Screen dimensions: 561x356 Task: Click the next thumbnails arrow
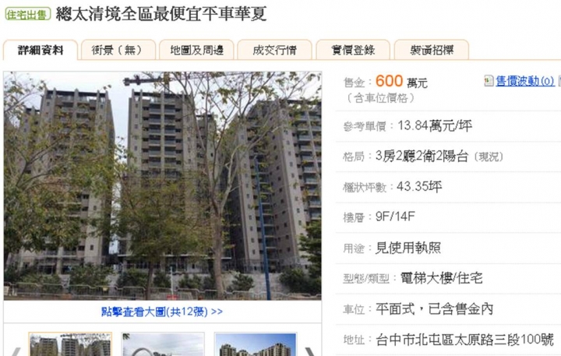[x=310, y=351]
